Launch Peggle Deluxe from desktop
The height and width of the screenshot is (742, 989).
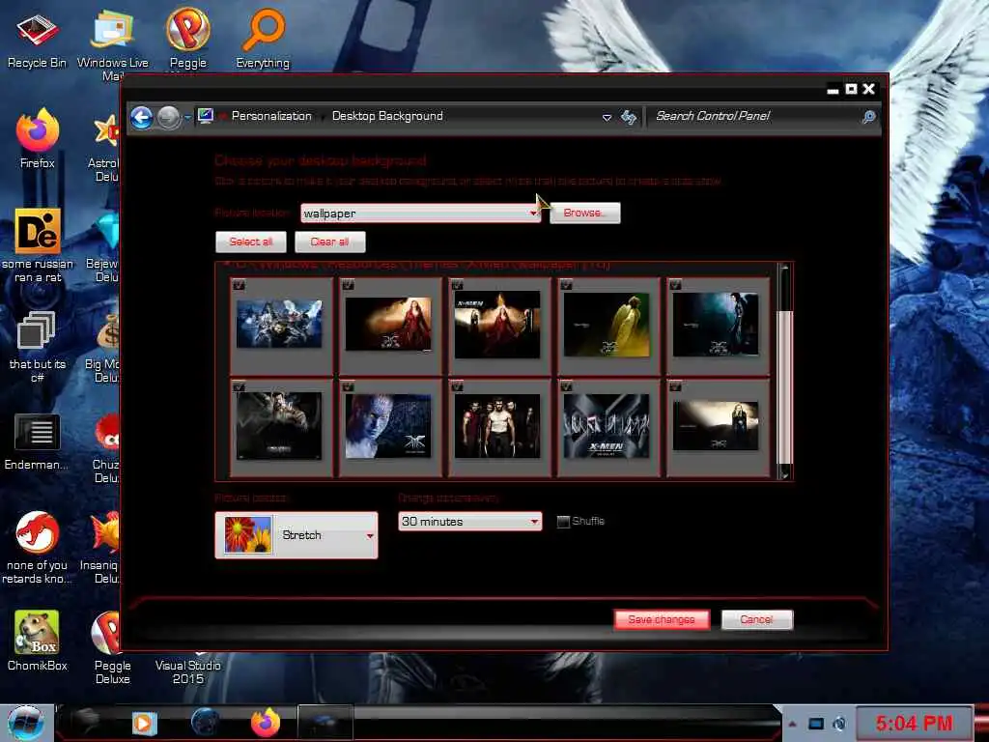pyautogui.click(x=110, y=646)
